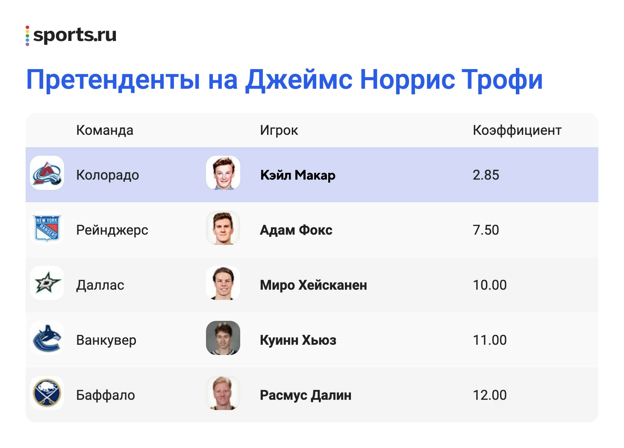This screenshot has width=624, height=448.
Task: Sort by the Команда column header
Action: pyautogui.click(x=105, y=130)
